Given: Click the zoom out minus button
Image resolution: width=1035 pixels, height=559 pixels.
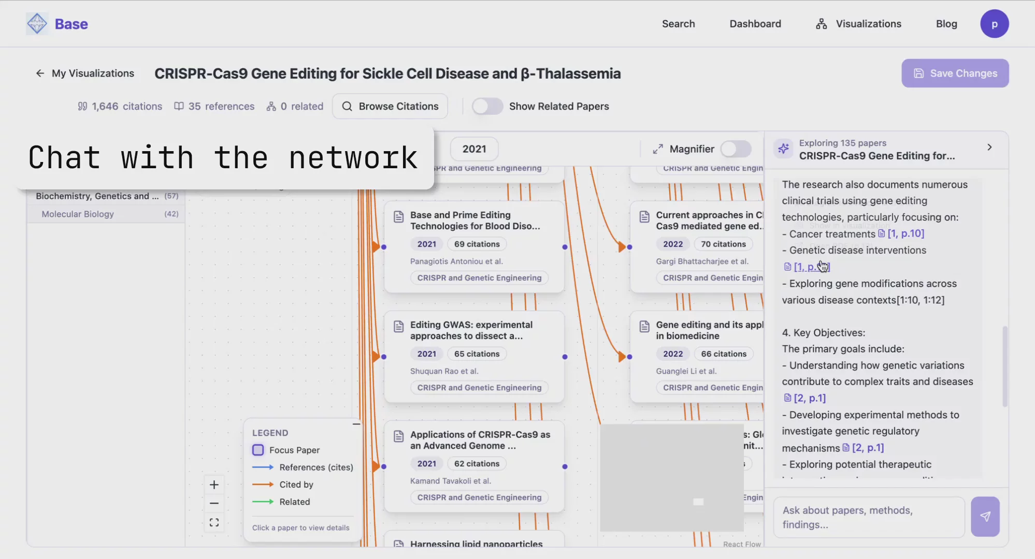Looking at the screenshot, I should click(214, 503).
